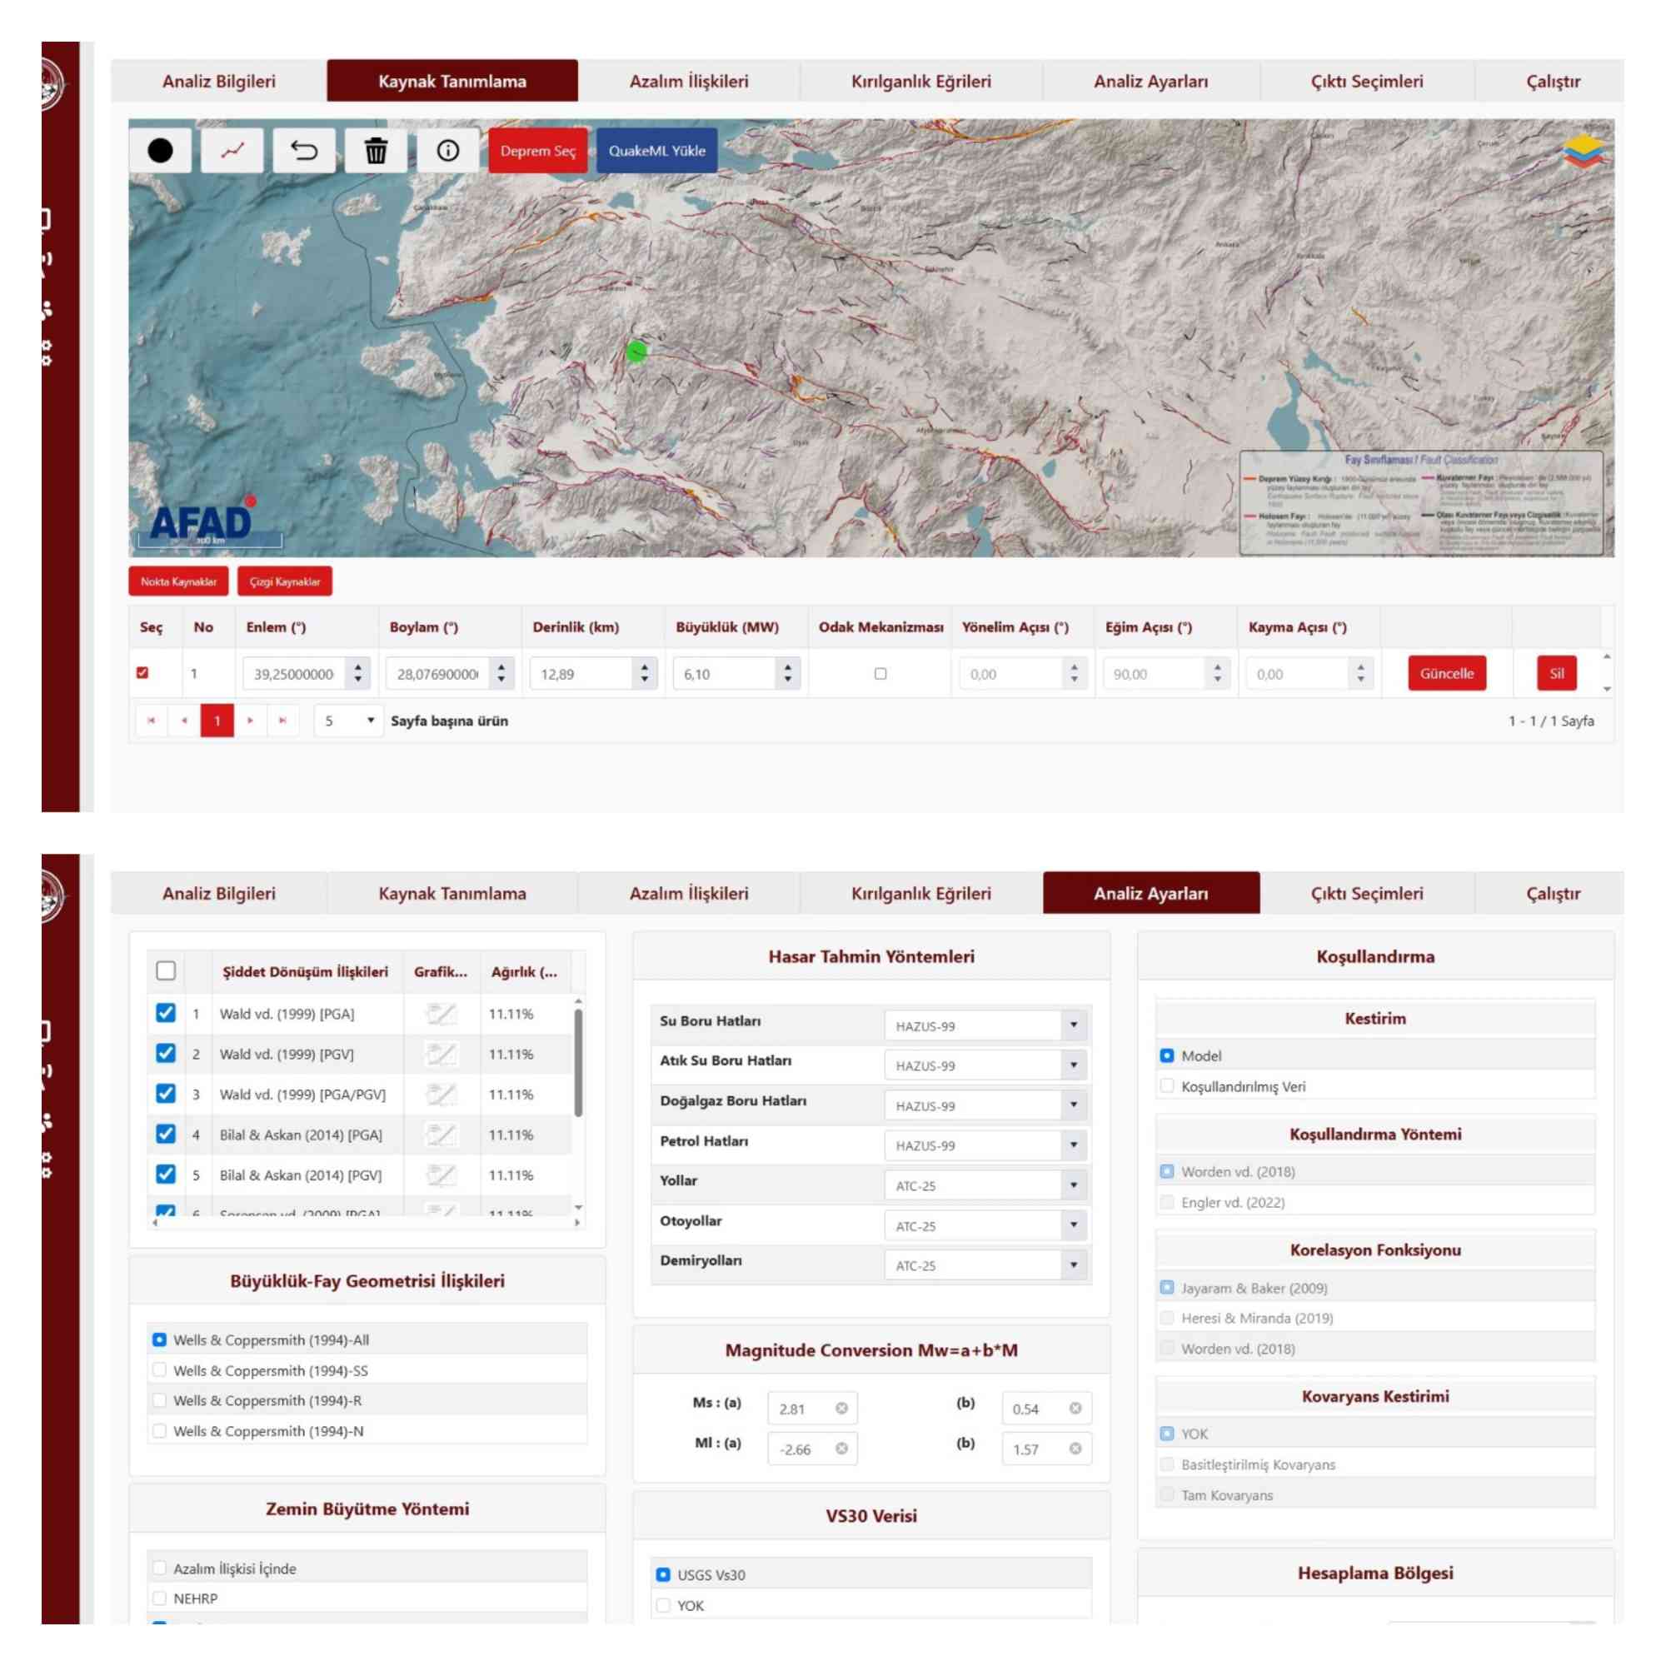Screen dimensions: 1666x1666
Task: Clear the Ms (a) value 2.81
Action: coord(841,1408)
